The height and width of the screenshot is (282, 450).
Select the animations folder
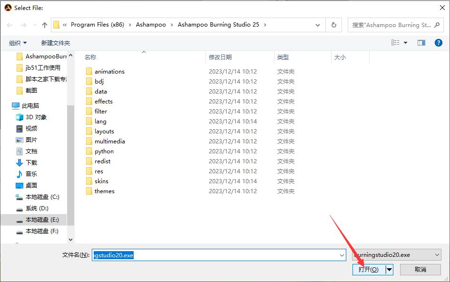click(105, 72)
